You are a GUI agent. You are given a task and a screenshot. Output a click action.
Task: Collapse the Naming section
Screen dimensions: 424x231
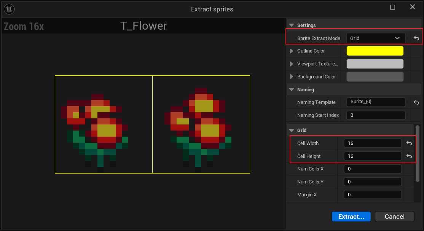(x=292, y=90)
